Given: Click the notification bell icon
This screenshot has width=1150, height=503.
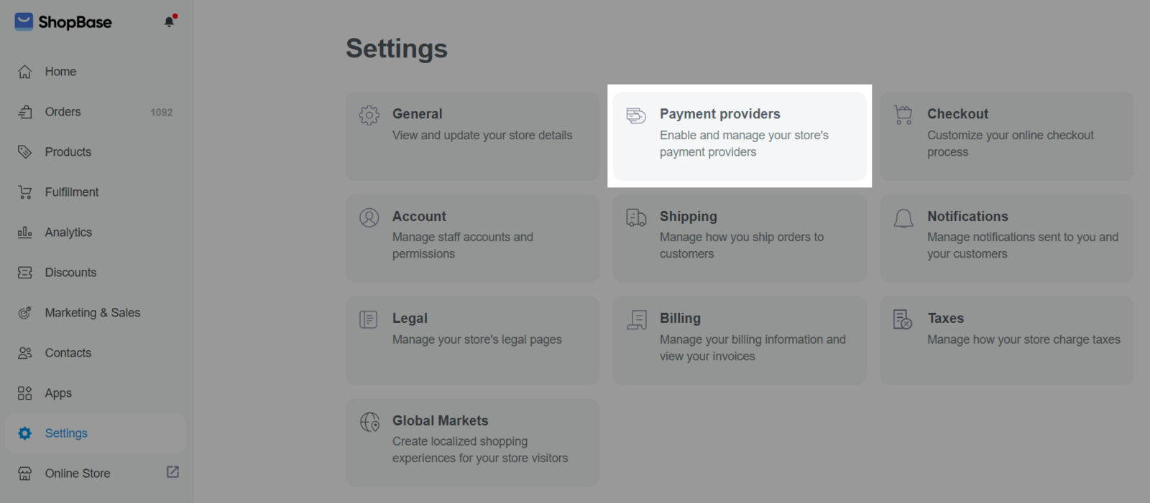Looking at the screenshot, I should (170, 22).
